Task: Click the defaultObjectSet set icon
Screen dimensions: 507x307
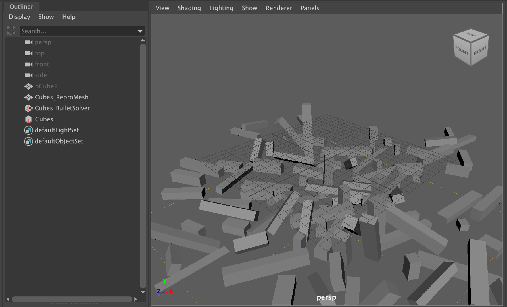Action: [x=28, y=141]
